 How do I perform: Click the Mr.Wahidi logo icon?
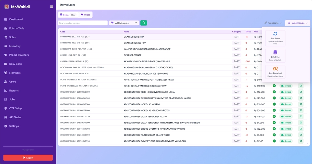(6, 7)
